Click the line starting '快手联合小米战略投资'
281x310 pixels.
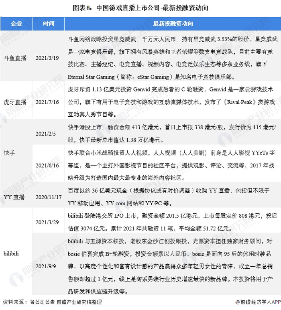(171, 153)
